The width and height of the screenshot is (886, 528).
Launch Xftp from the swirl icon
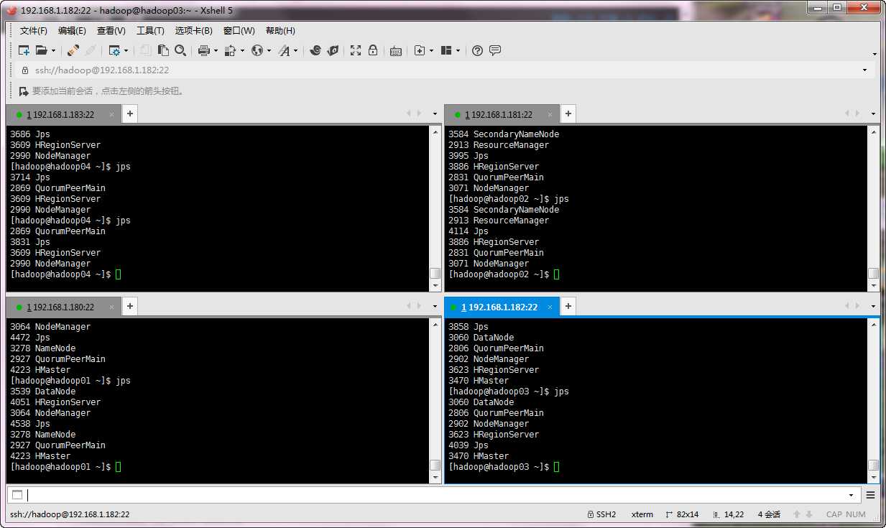pyautogui.click(x=315, y=50)
